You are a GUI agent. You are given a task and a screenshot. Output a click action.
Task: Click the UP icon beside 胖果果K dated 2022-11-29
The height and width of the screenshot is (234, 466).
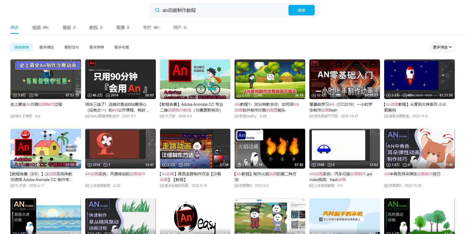coord(386,186)
